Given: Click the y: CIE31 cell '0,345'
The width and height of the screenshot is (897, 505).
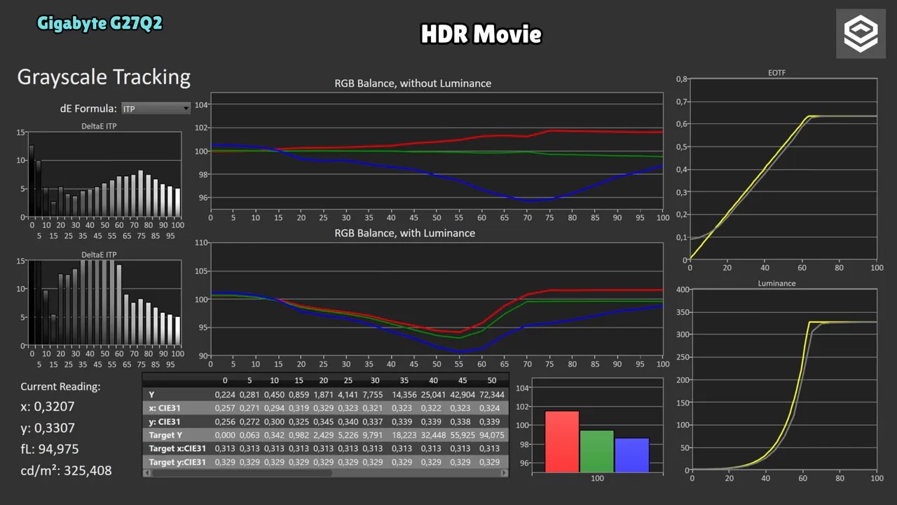Looking at the screenshot, I should tap(323, 422).
